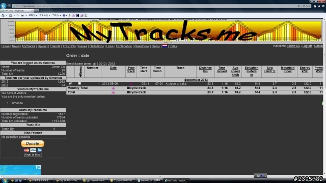The image size is (326, 183).
Task: Click the MasterCard icon under Donate
Action: (x=26, y=150)
